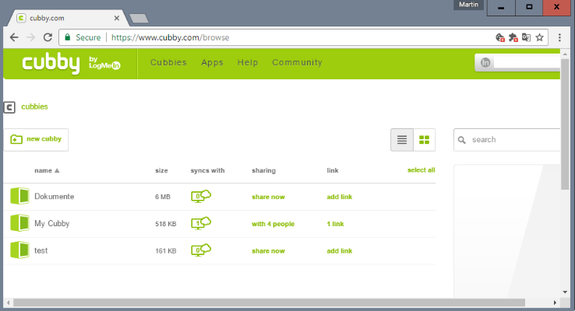Click the cubbies breadcrumb link
575x311 pixels.
tap(34, 107)
